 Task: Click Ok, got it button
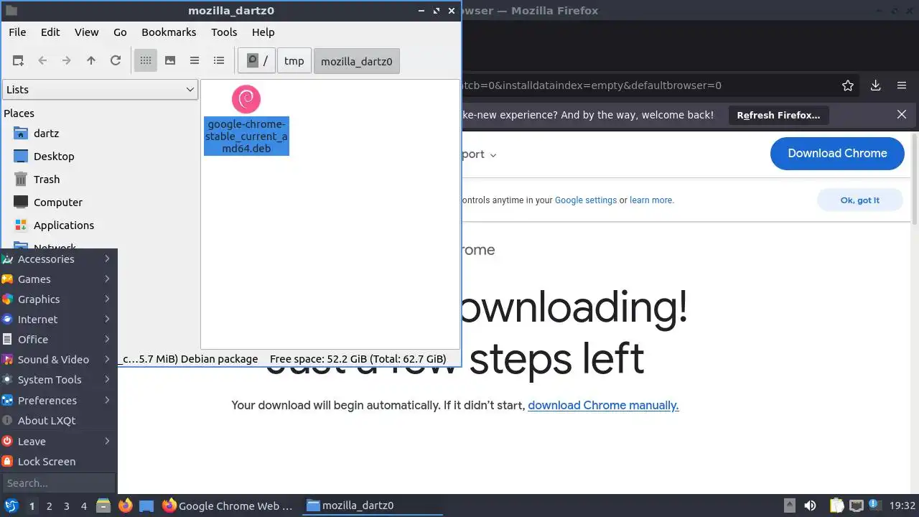860,200
